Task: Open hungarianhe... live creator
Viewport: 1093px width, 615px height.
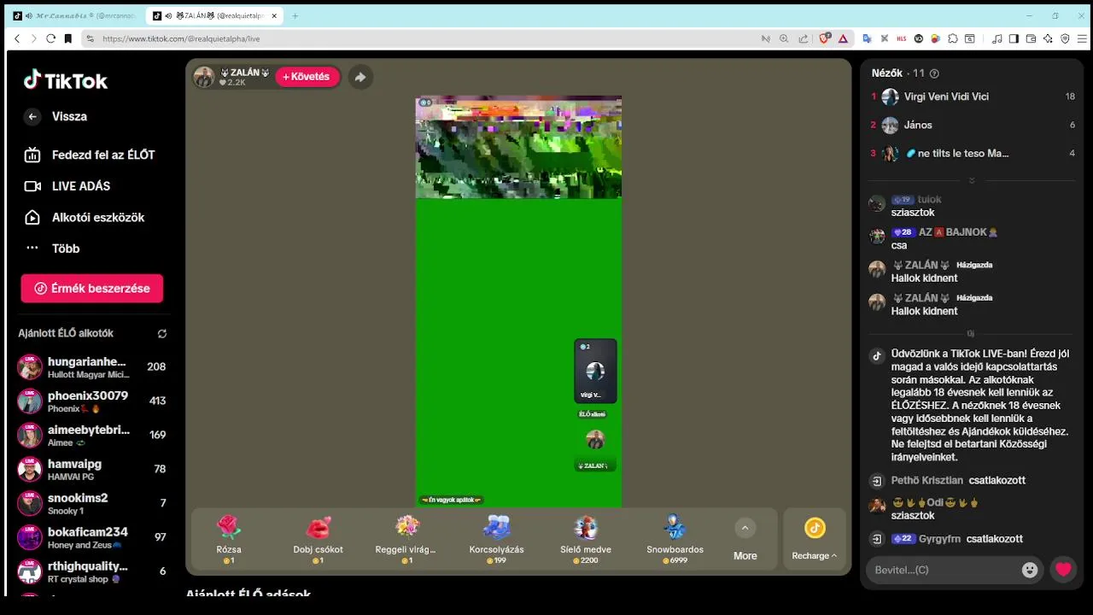Action: point(92,366)
